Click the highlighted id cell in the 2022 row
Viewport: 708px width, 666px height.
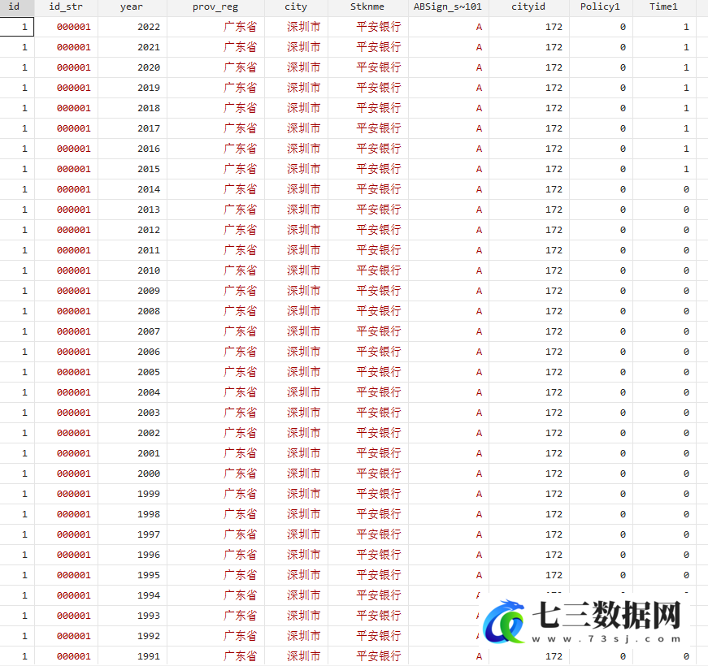17,27
